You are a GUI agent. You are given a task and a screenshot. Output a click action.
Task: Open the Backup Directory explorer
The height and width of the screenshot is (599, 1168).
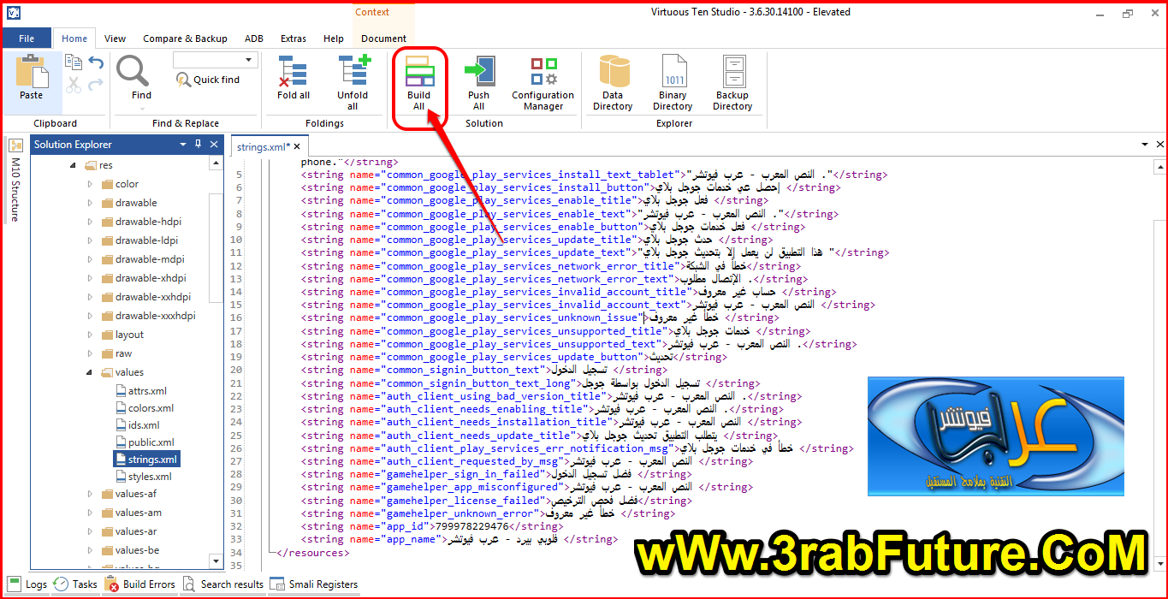click(732, 82)
